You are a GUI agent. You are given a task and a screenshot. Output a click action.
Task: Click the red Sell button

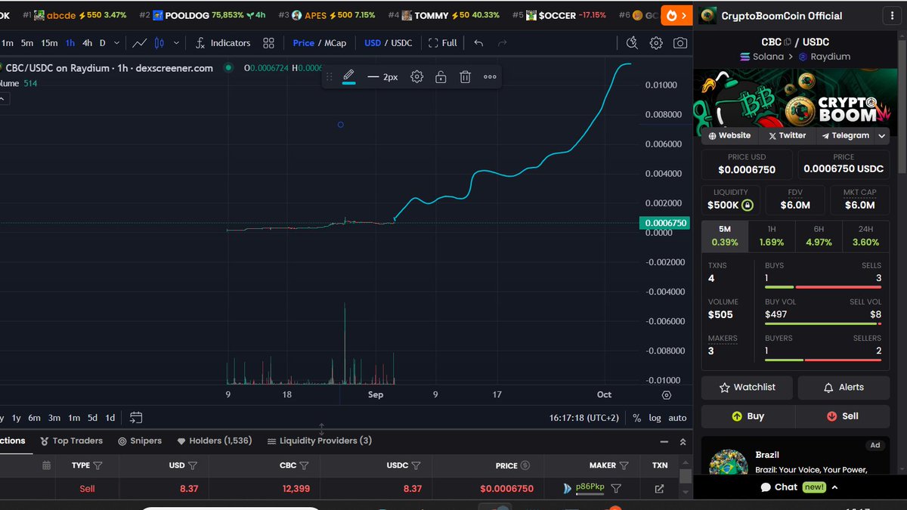tap(842, 416)
